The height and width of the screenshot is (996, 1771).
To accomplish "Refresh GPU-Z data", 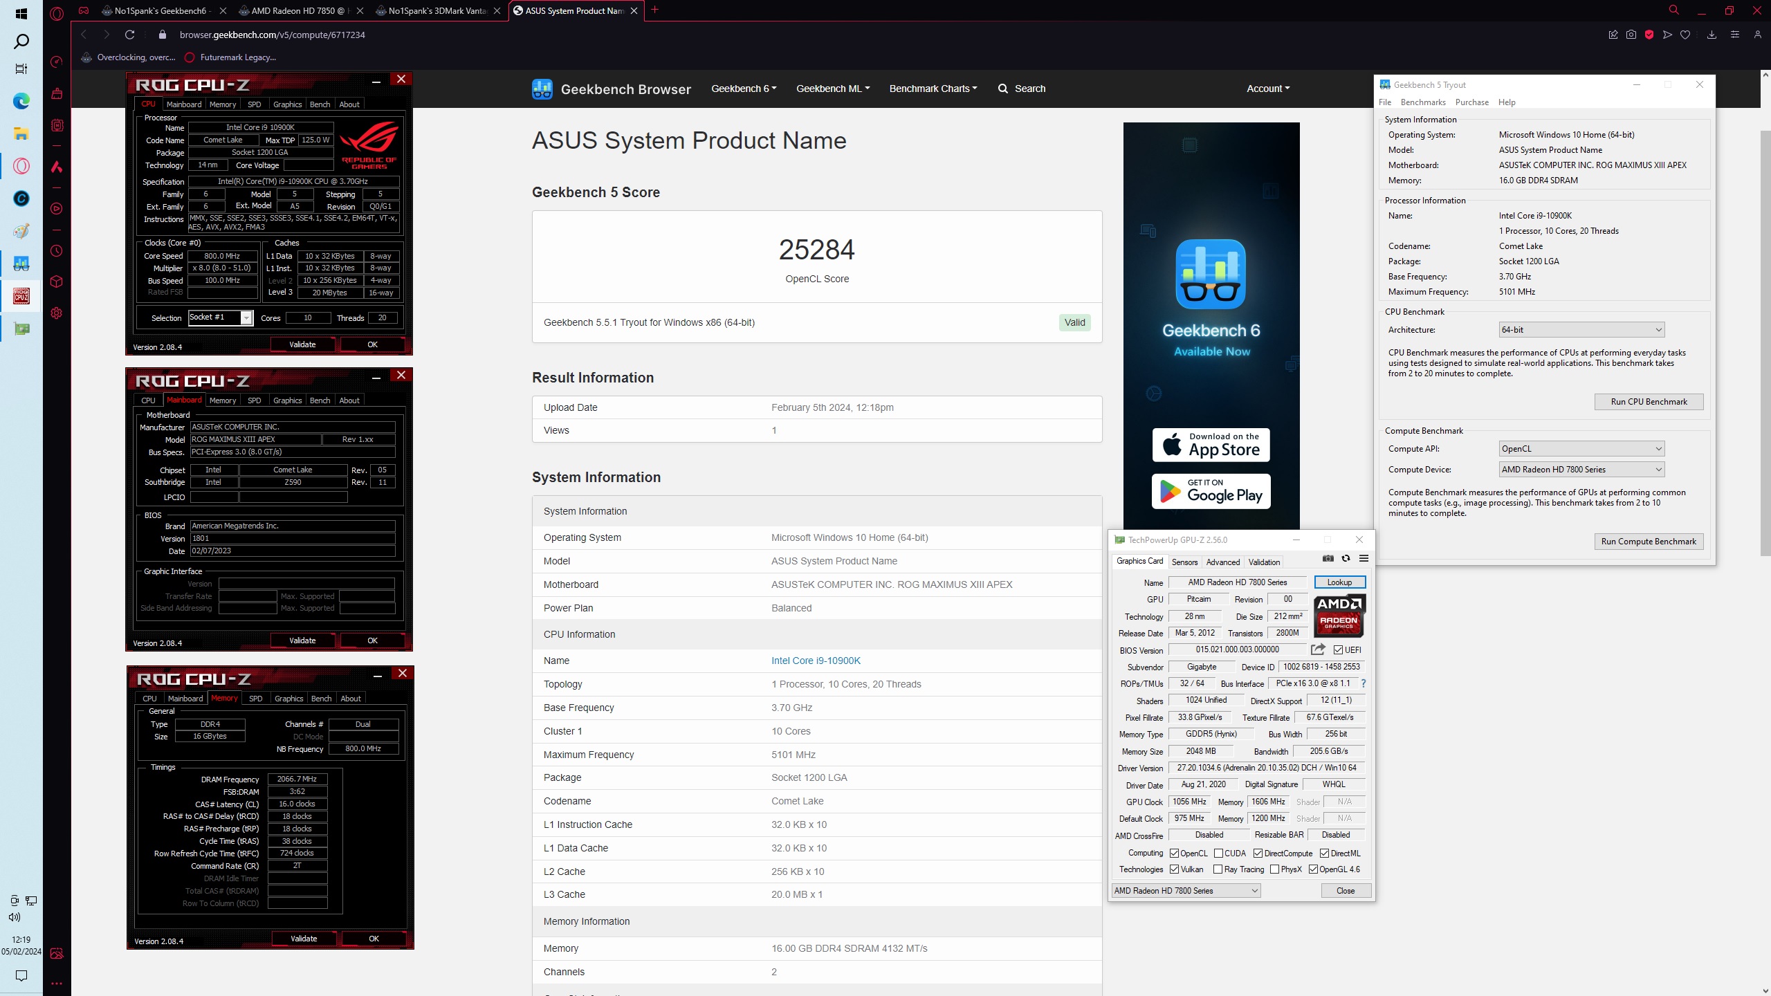I will click(1346, 559).
